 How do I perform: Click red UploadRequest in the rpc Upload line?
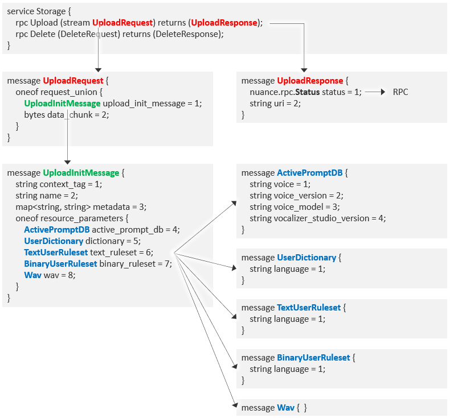[x=123, y=23]
